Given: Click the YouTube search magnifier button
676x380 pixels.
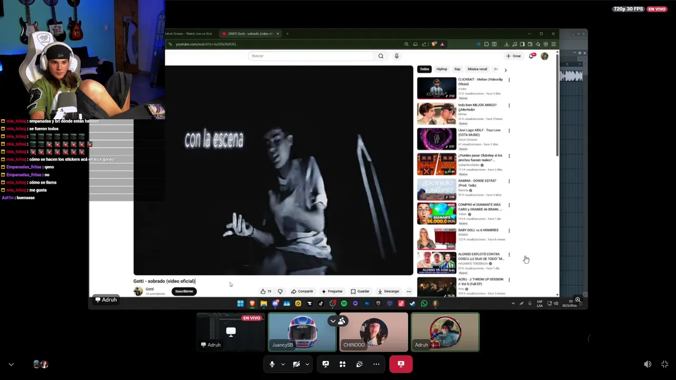Looking at the screenshot, I should [x=381, y=56].
